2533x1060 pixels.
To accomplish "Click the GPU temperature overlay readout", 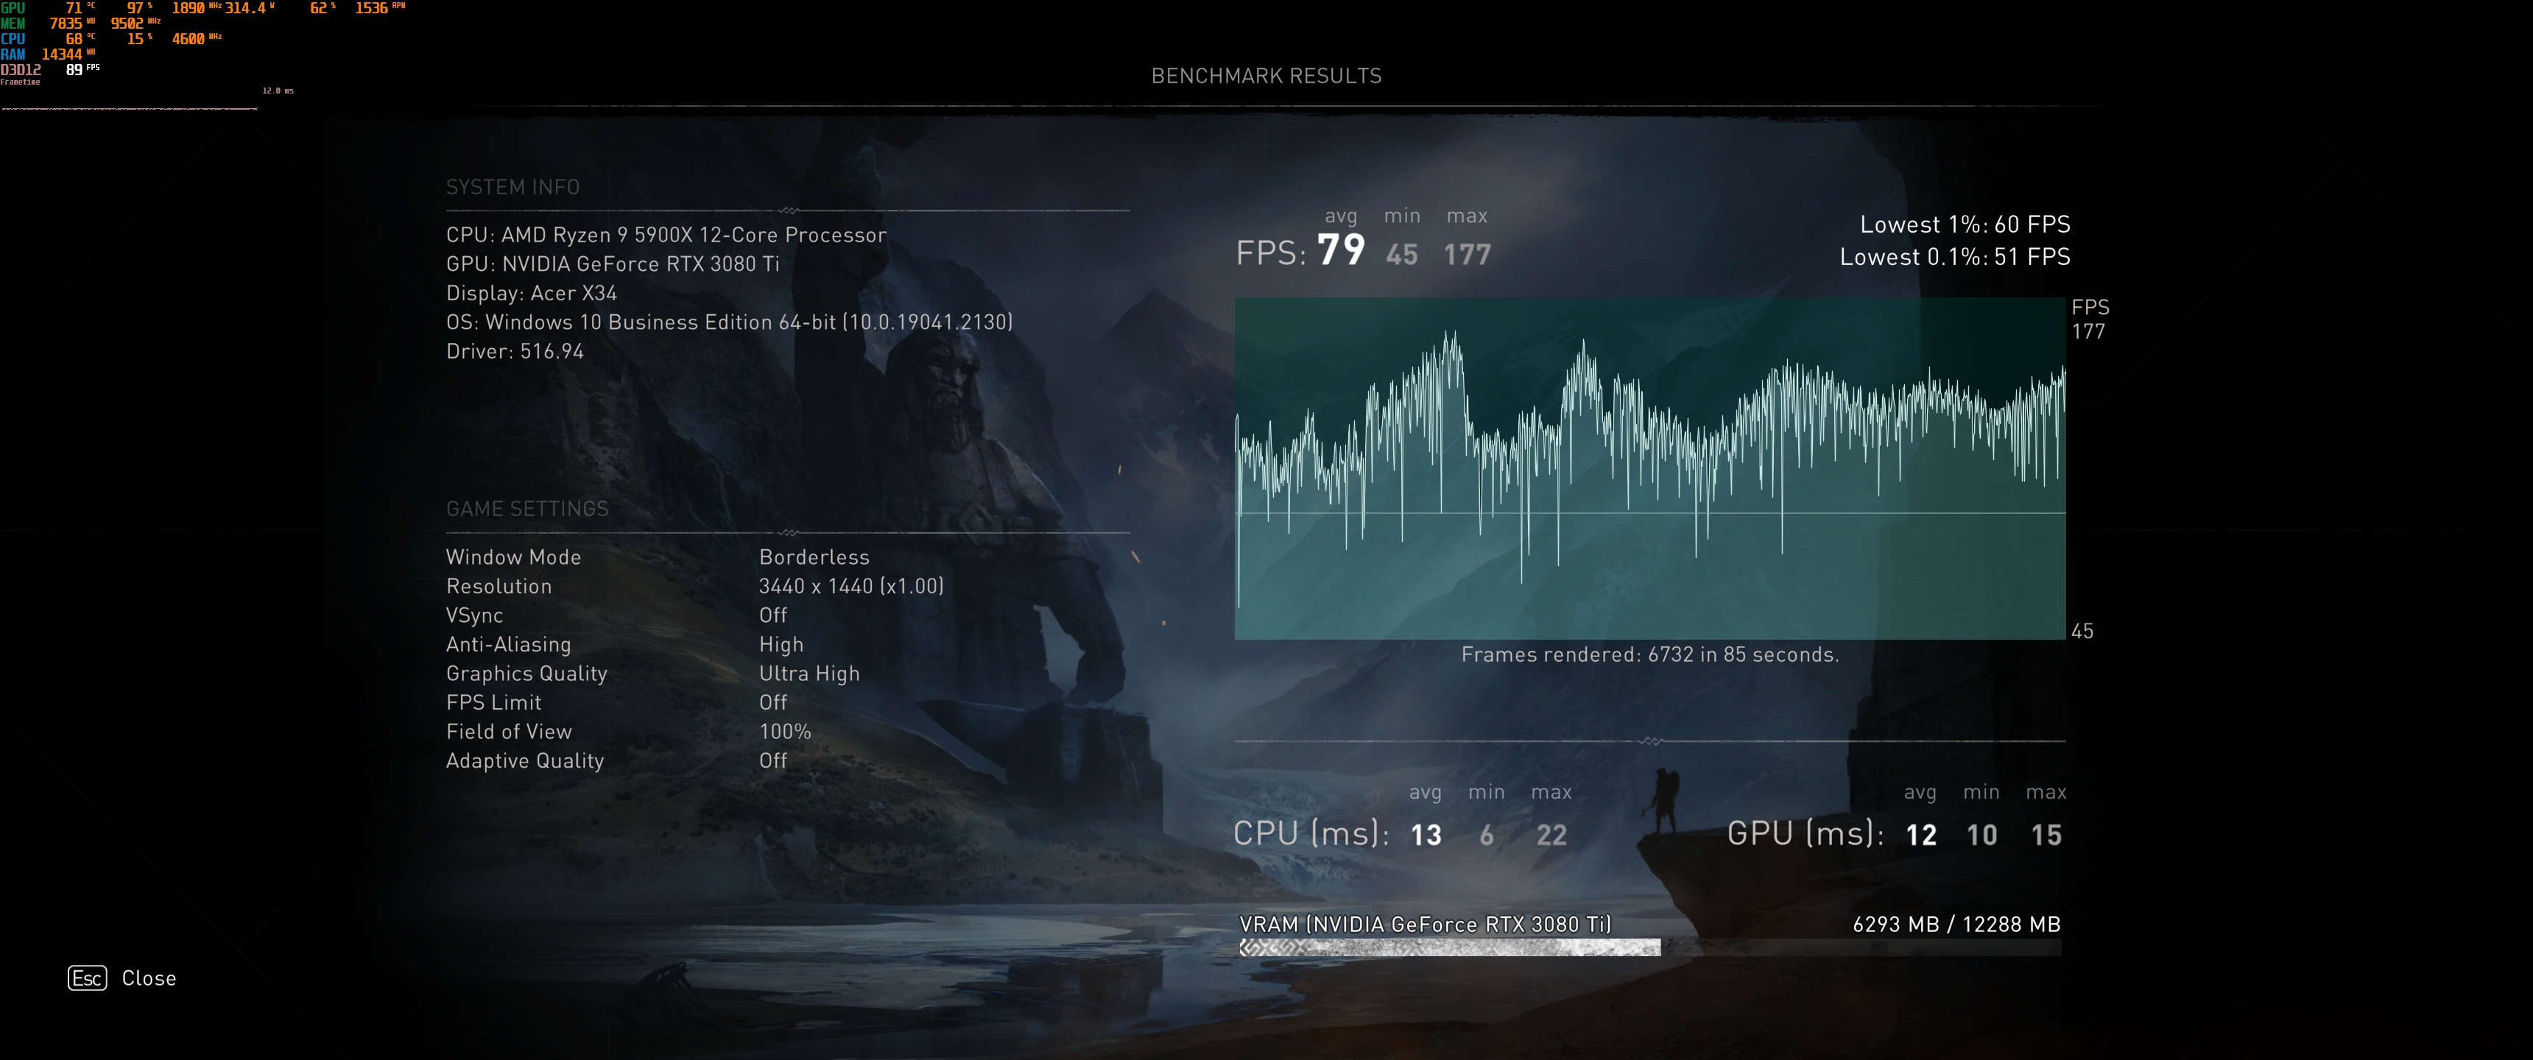I will pos(74,8).
